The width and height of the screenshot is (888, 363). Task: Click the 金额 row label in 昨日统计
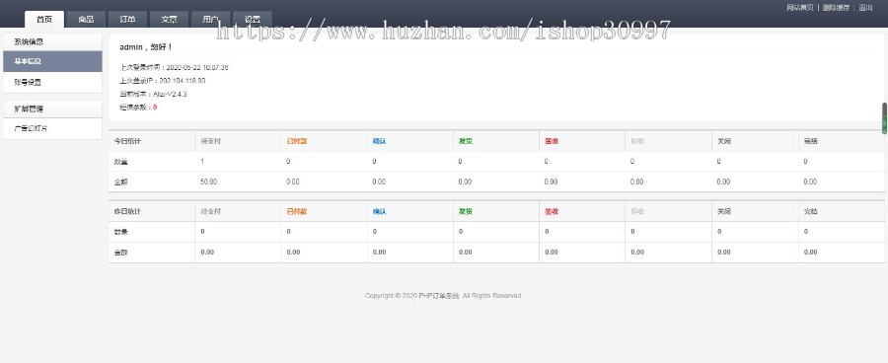point(121,252)
